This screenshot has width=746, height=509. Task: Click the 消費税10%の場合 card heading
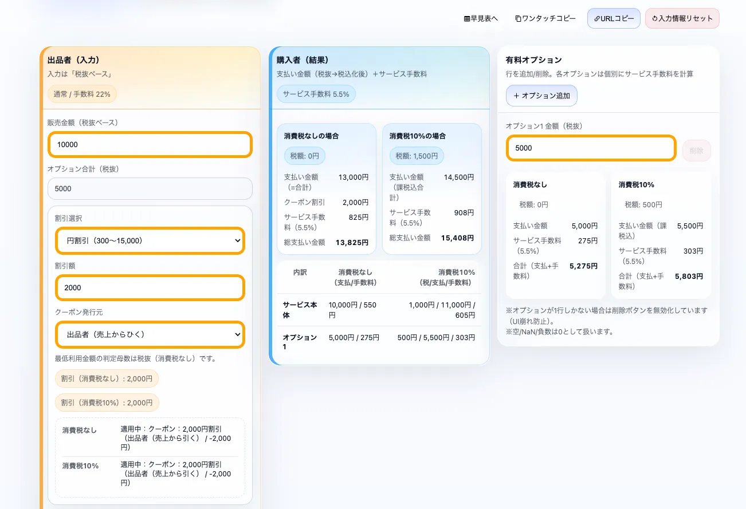417,136
